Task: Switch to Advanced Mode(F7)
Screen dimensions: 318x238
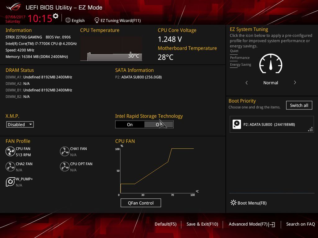Action: point(248,224)
